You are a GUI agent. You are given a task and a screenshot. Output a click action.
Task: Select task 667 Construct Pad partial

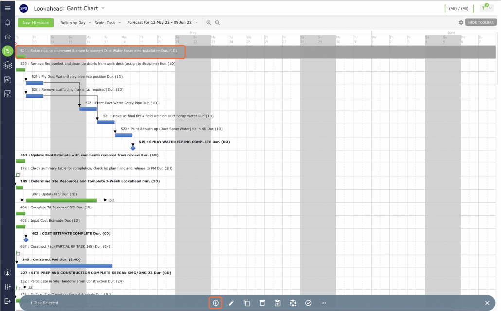pos(65,247)
